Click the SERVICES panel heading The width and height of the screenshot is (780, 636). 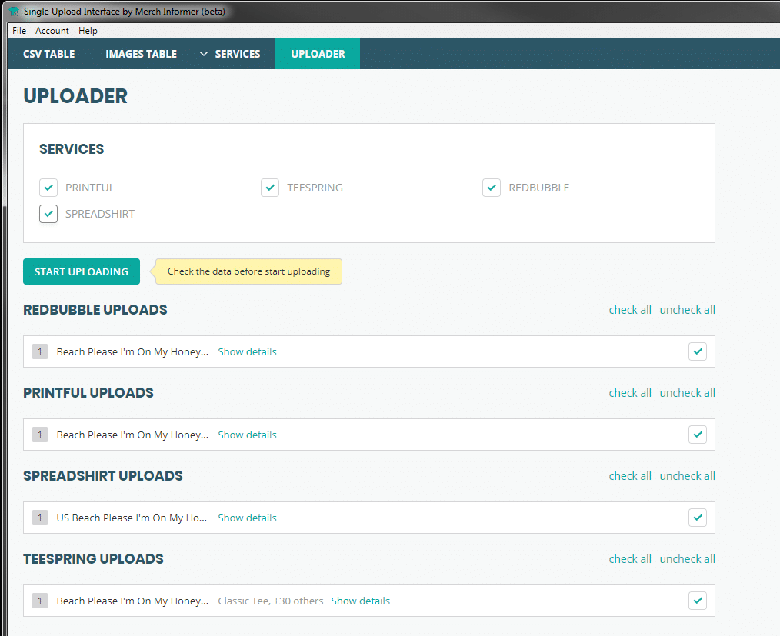72,149
